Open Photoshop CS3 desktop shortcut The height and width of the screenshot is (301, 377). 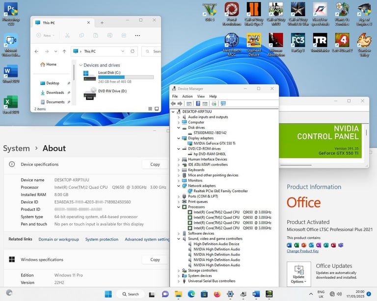[11, 14]
